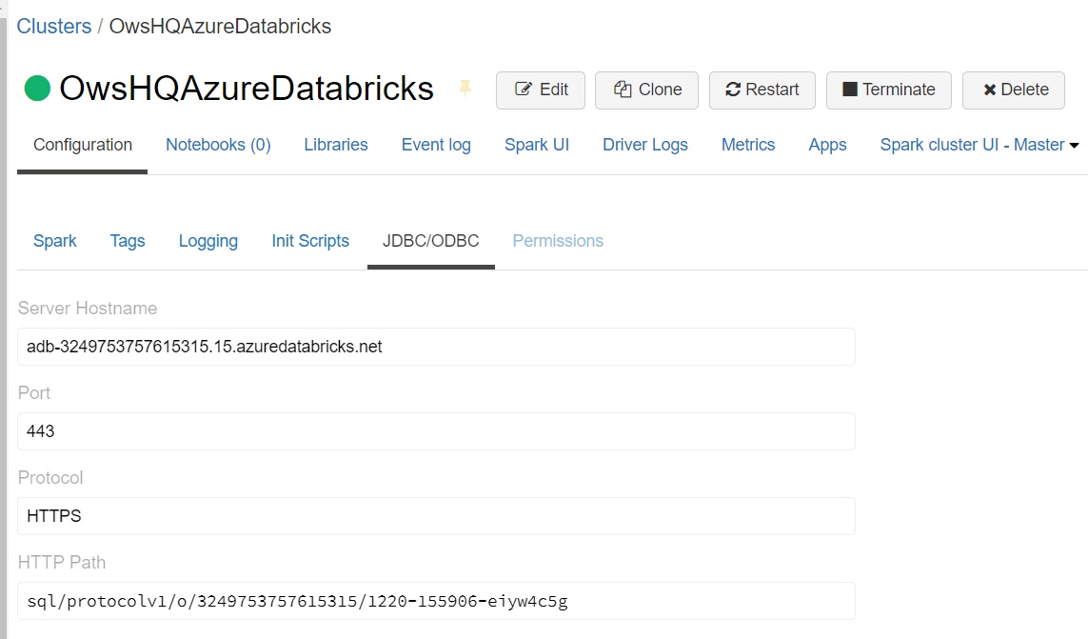1088x639 pixels.
Task: View the Event log tab
Action: (x=436, y=145)
